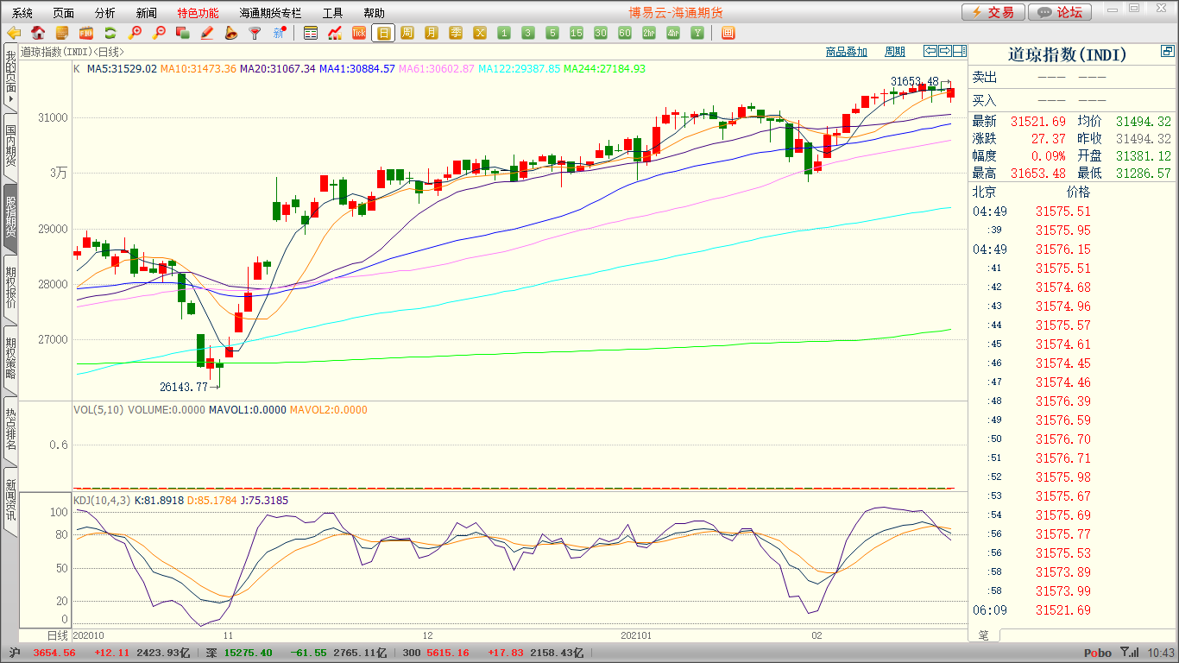Click the red-green overlapping windows icon
The image size is (1179, 663).
(182, 33)
